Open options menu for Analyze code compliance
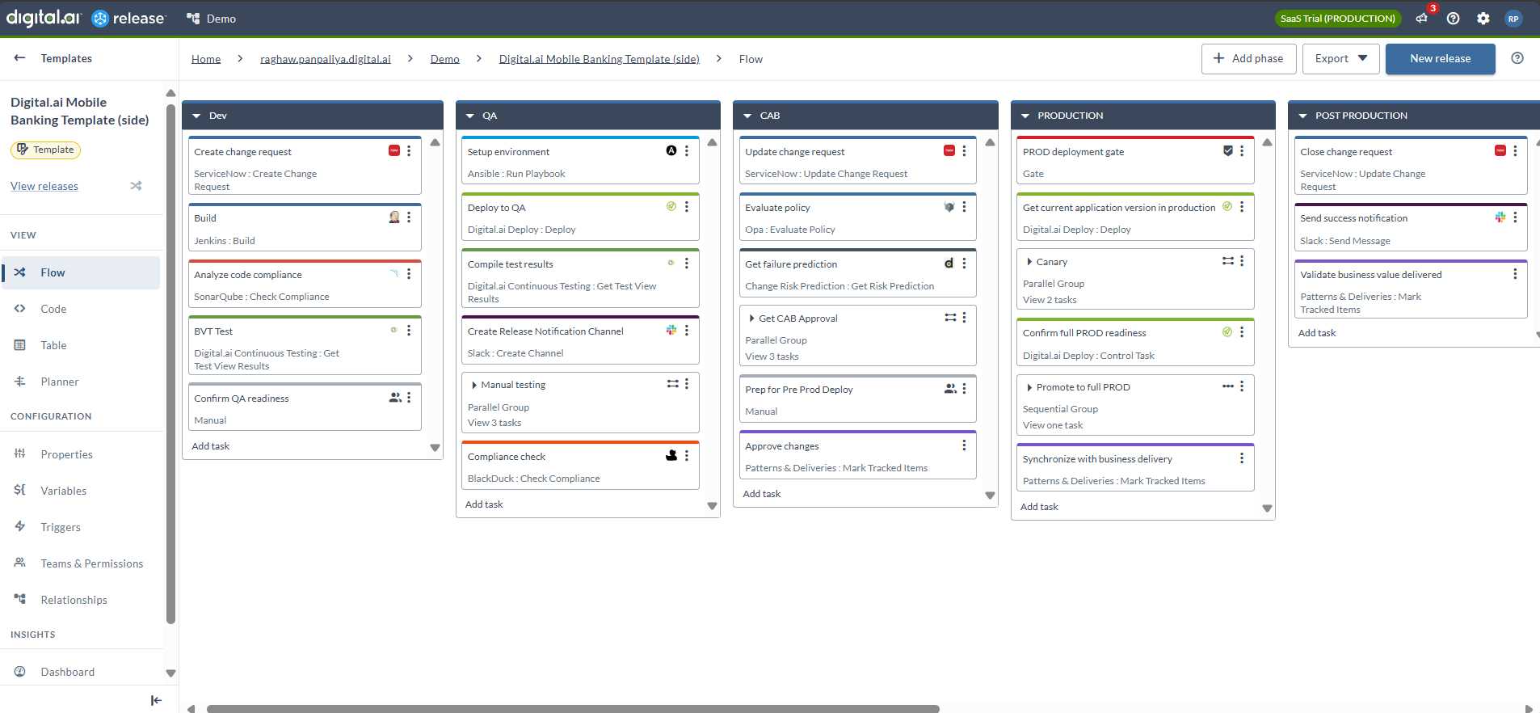 (x=409, y=274)
